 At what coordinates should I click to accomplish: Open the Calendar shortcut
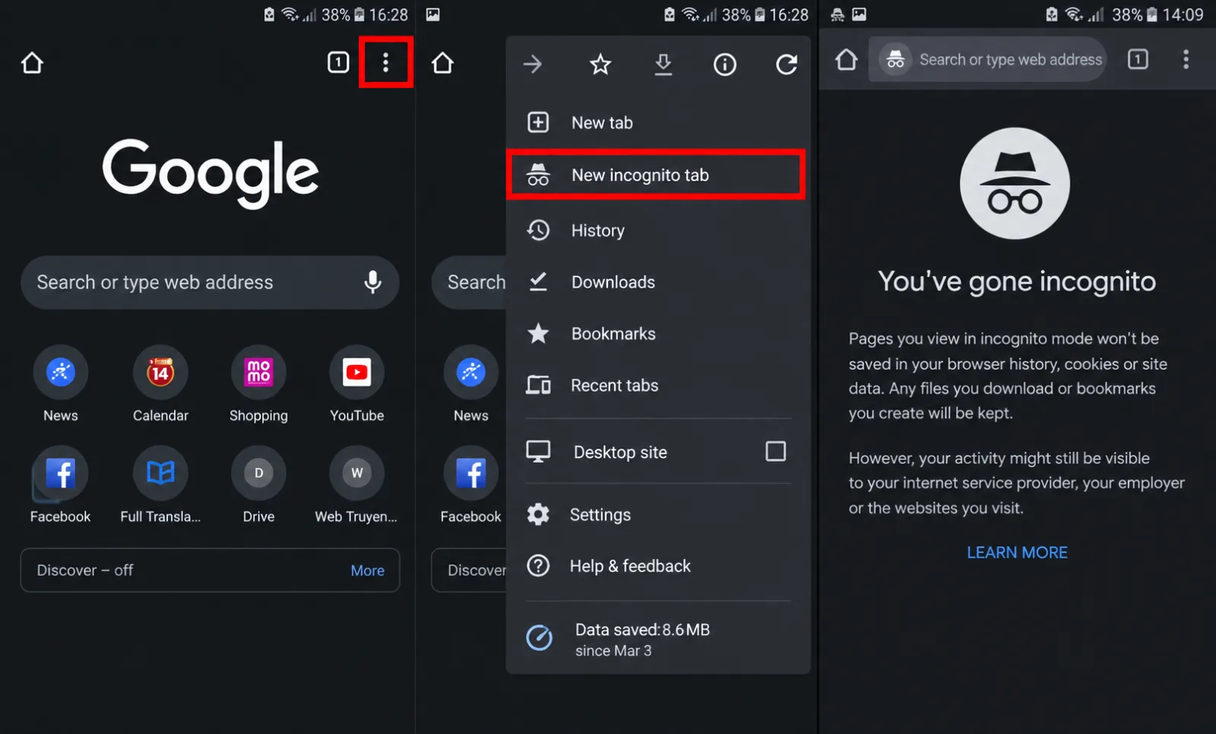point(160,384)
